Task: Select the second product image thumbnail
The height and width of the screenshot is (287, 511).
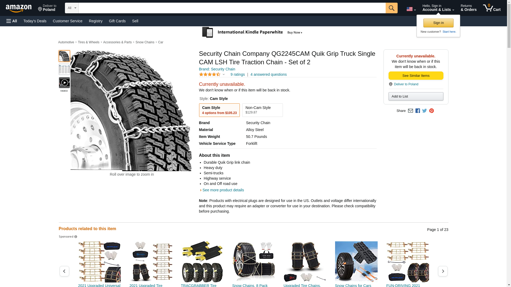Action: (64, 70)
